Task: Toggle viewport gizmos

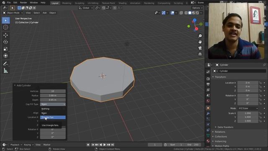Action: coord(164,13)
